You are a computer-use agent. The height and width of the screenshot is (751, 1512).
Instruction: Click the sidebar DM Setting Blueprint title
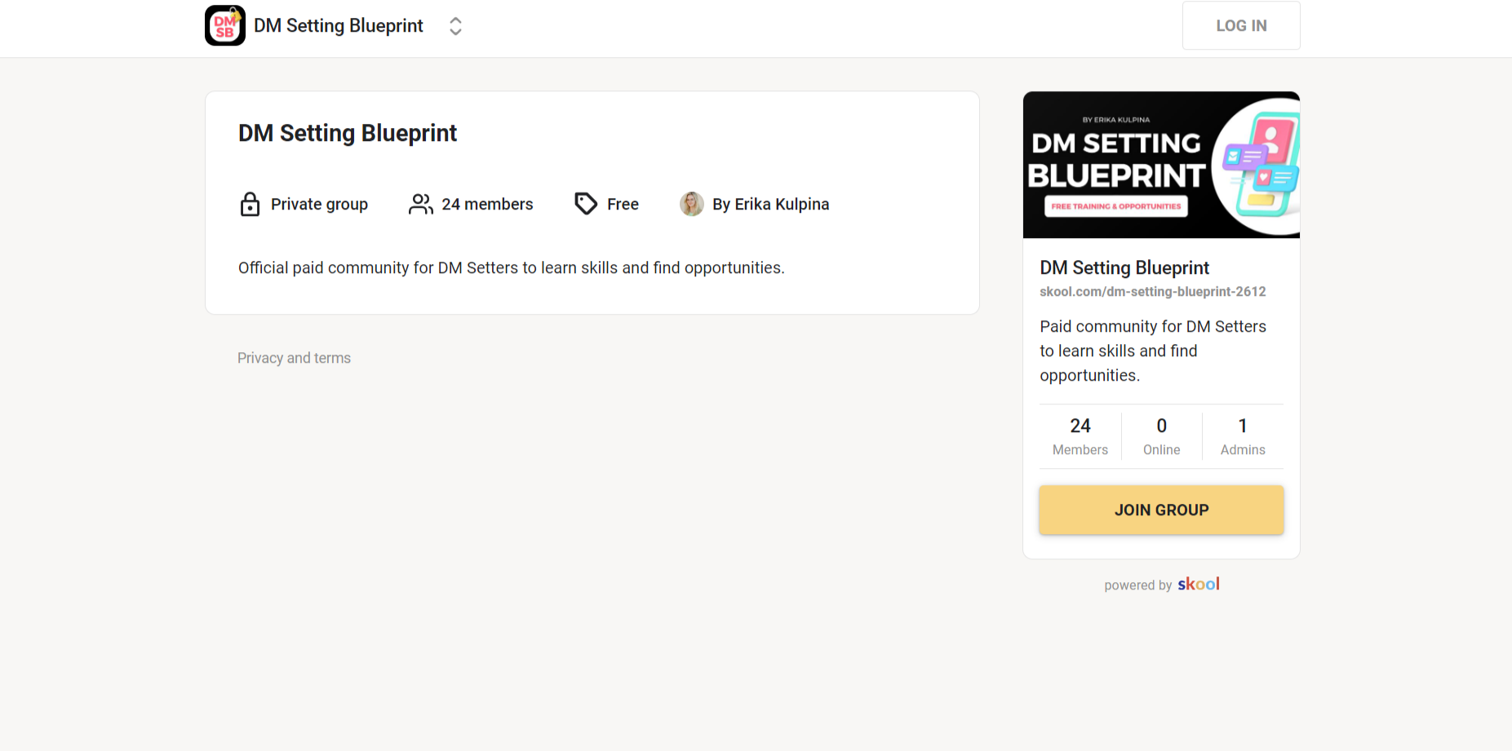tap(1124, 267)
